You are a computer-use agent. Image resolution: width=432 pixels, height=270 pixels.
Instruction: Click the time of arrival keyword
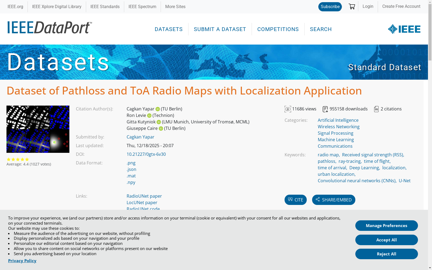(332, 168)
